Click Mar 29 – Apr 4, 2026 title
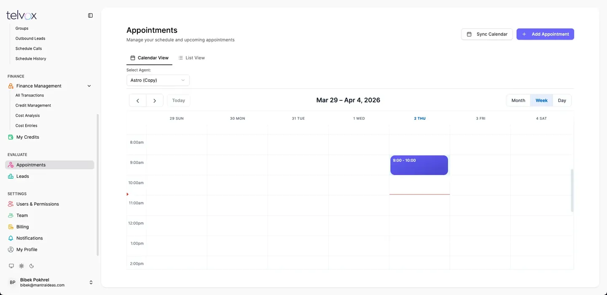The width and height of the screenshot is (607, 295). 348,100
